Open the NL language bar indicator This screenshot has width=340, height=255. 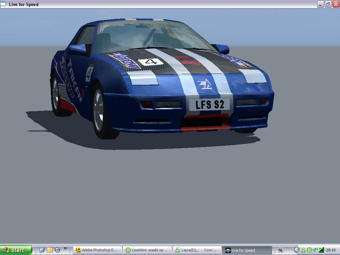280,250
